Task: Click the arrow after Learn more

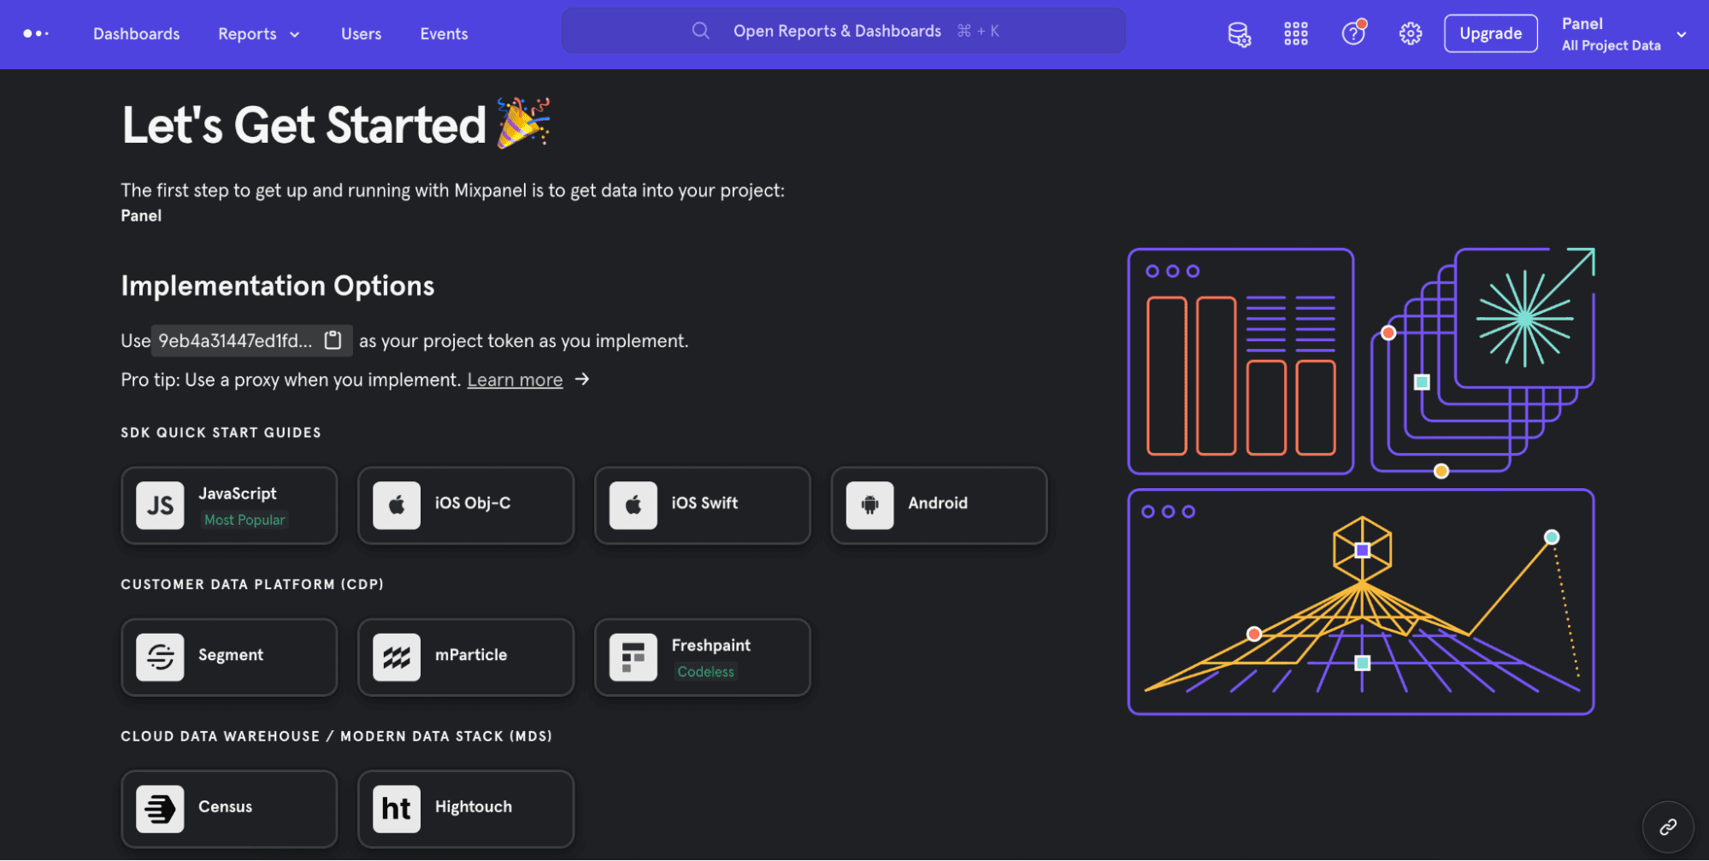Action: pos(582,379)
